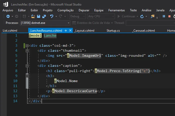Screen dimensions: 175x116
Task: Open the Depurar menu
Action: click(84, 10)
